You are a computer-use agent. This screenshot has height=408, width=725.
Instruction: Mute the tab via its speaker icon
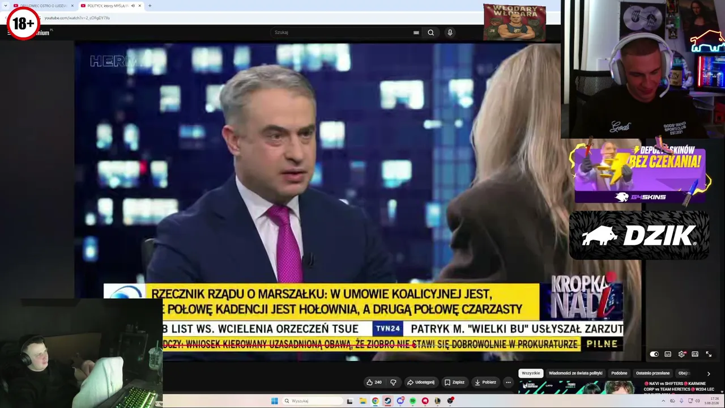[x=133, y=6]
